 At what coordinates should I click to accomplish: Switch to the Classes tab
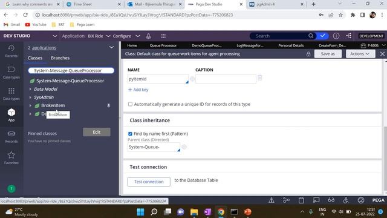35,58
